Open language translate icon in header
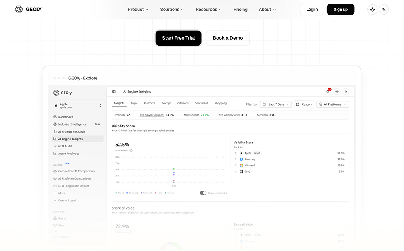This screenshot has height=251, width=404. coord(384,10)
